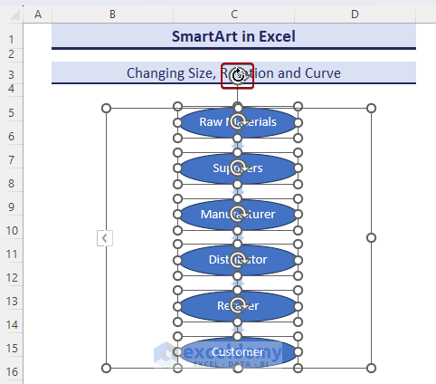Click right-middle handle of Suppliers shape
The height and width of the screenshot is (384, 436).
pos(298,168)
